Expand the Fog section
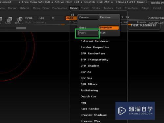164x123 pixels. [83, 103]
